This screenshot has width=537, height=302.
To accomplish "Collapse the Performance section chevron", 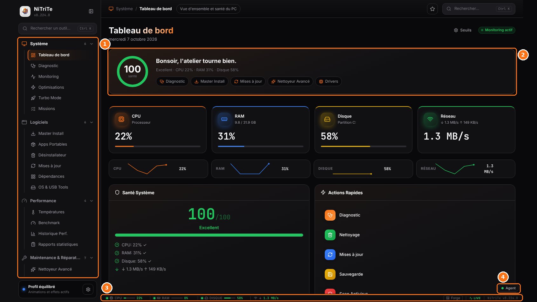I will [x=92, y=201].
